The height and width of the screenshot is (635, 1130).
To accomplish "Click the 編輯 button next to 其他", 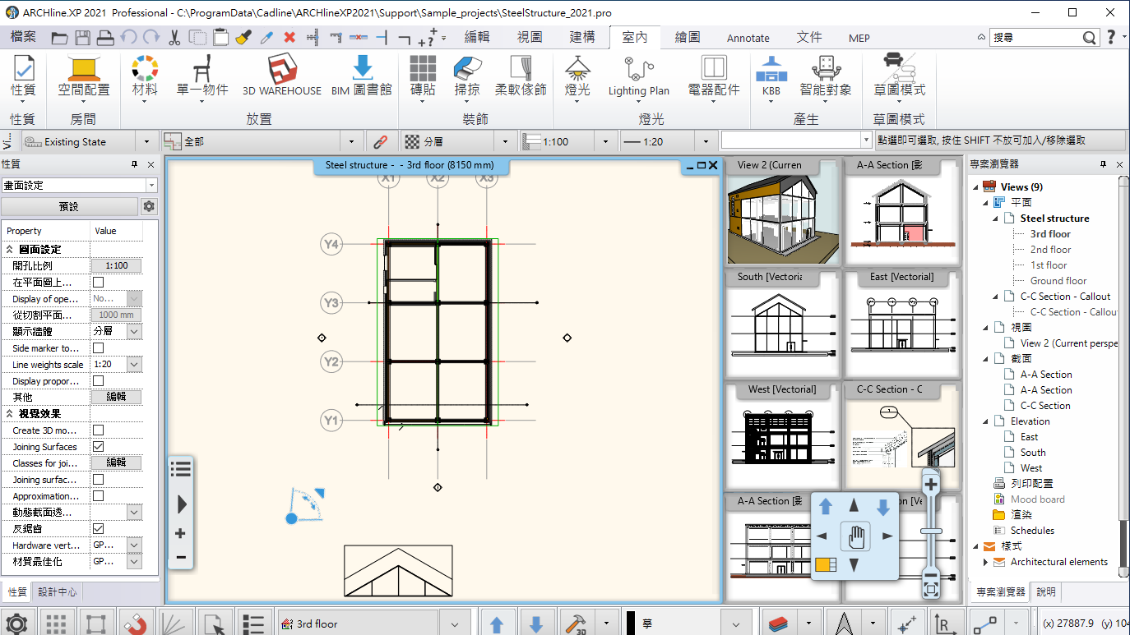I will [116, 397].
